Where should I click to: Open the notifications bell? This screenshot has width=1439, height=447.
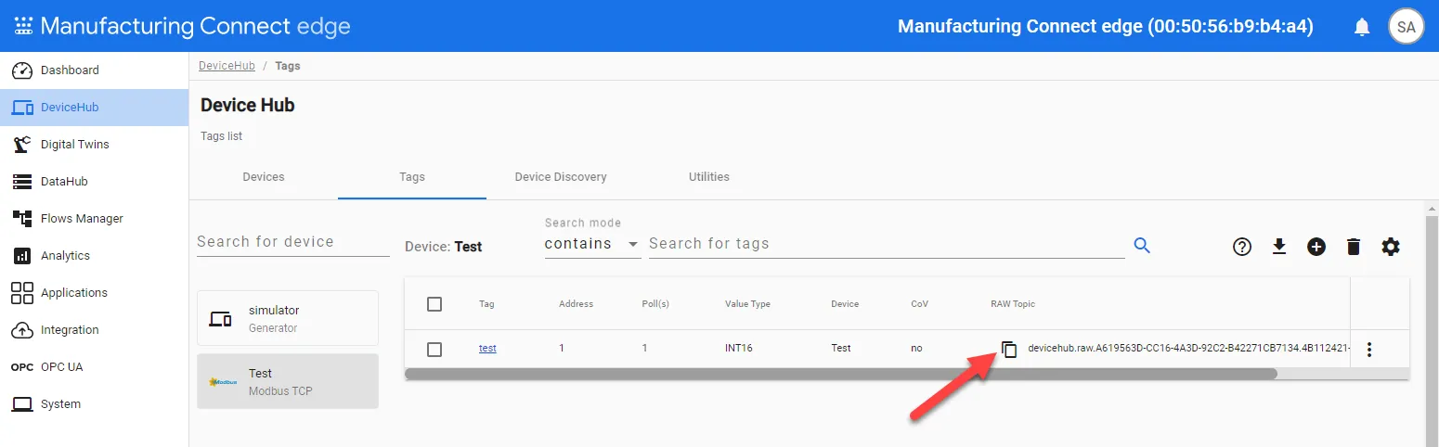[1362, 27]
